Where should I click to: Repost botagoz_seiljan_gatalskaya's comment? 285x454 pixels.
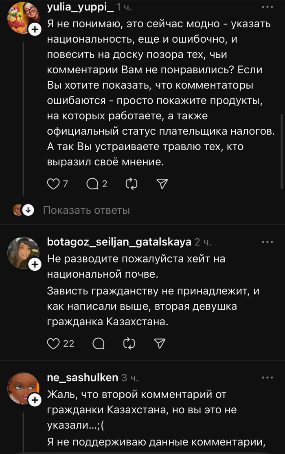[129, 343]
